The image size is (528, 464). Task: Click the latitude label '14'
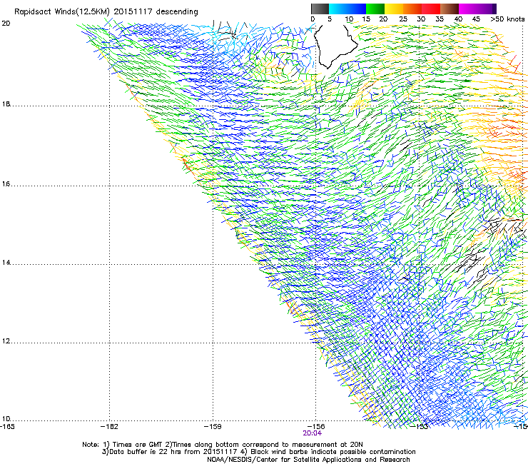6,263
